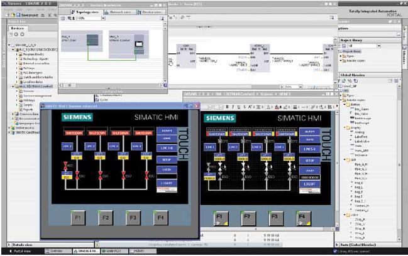
Task: Click the left scroll arrow in the topology window
Action: [x=60, y=85]
